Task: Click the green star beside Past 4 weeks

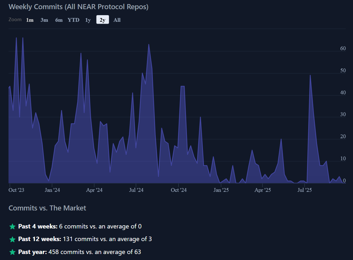Action: click(x=12, y=227)
